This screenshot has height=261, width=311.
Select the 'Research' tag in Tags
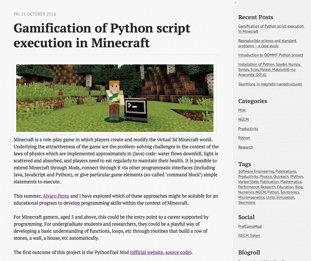click(268, 187)
